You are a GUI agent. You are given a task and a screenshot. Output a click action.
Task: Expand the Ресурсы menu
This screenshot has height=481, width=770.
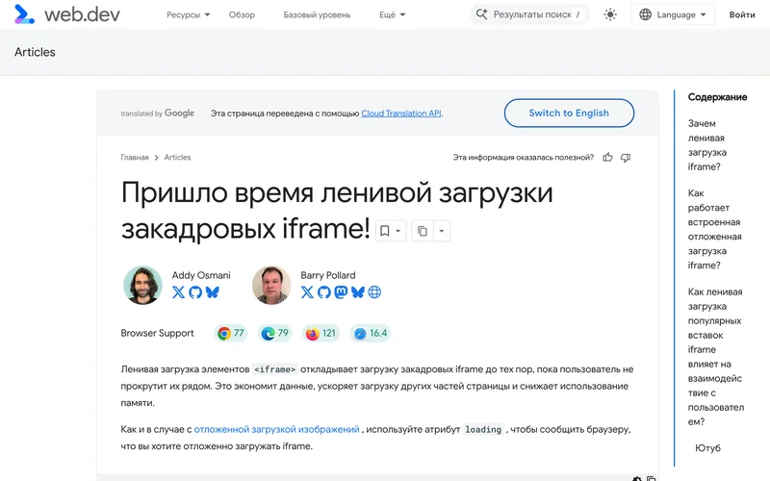click(x=188, y=14)
